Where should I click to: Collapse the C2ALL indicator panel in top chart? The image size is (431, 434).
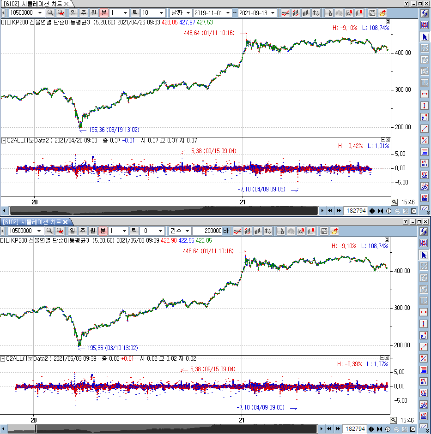coord(4,140)
